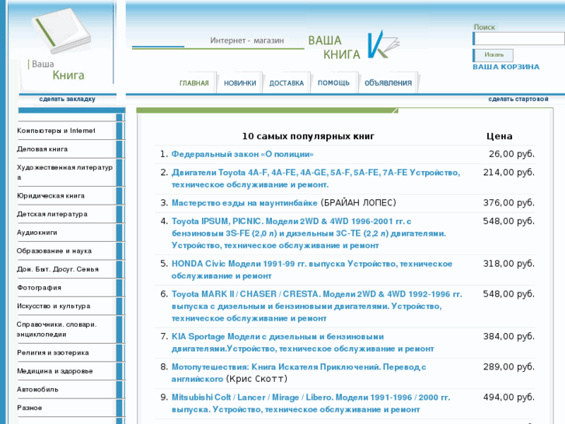Open the Toyota MARK II / CHASER book link
The width and height of the screenshot is (565, 424).
(317, 306)
